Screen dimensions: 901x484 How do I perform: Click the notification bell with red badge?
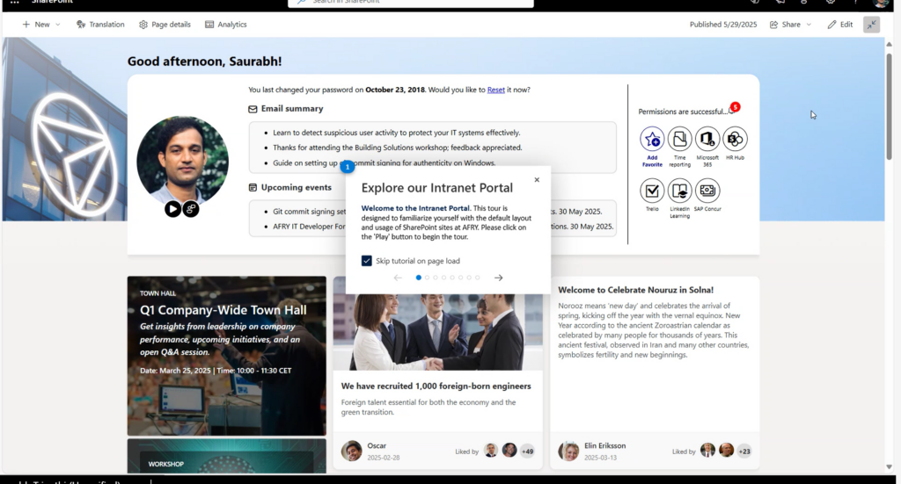[x=733, y=110]
